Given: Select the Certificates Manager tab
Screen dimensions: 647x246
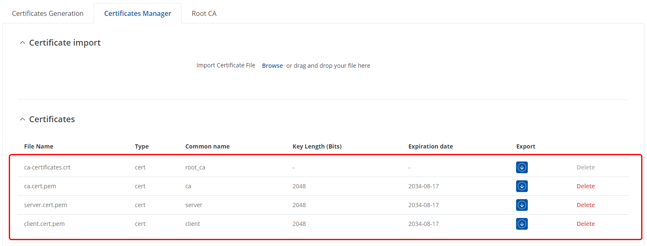Looking at the screenshot, I should pos(138,13).
